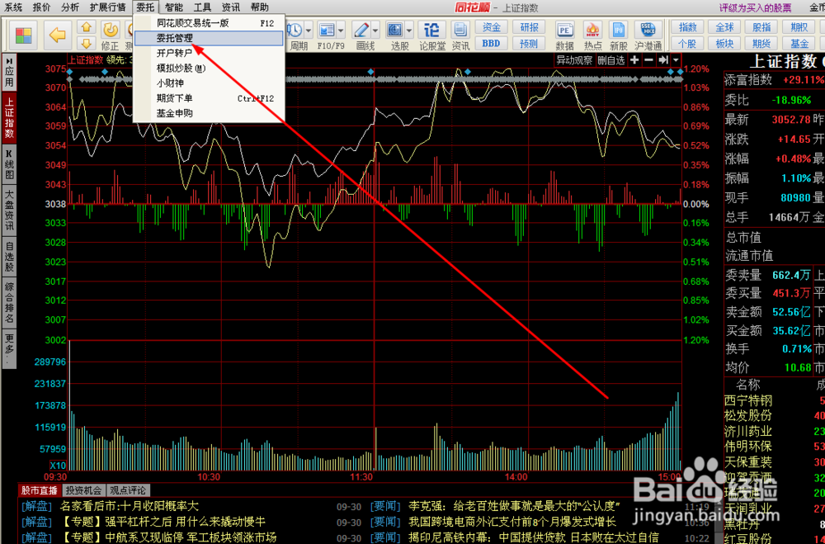Choose 基金申购 from the menu
Viewport: 825px width, 544px height.
[x=209, y=113]
